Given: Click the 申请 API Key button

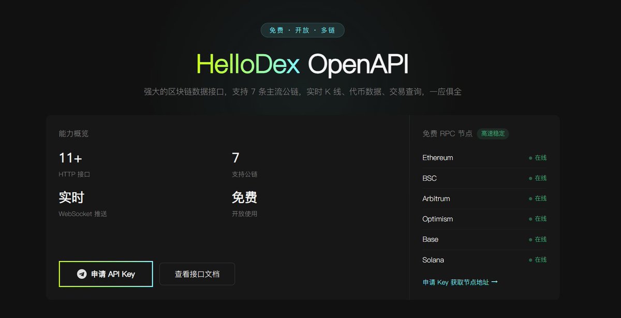Looking at the screenshot, I should [x=106, y=274].
